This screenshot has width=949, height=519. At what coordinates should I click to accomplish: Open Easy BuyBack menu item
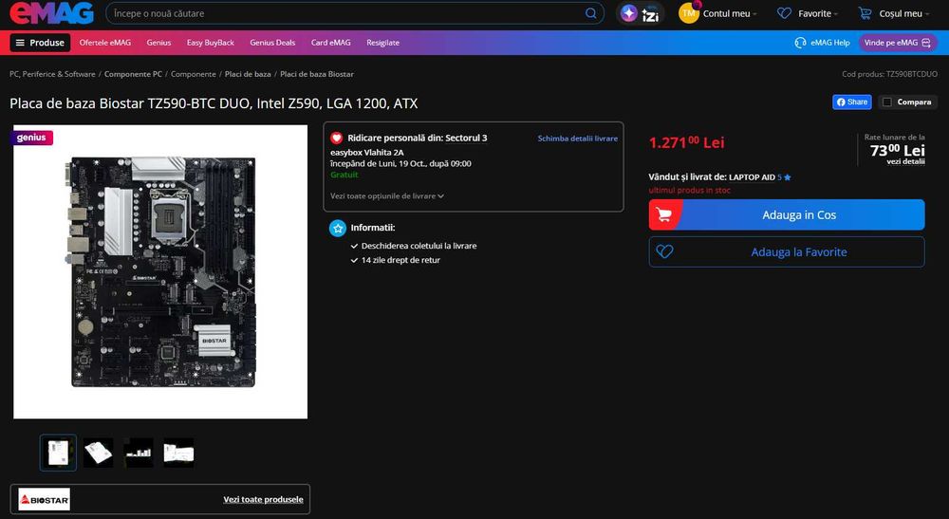pos(210,43)
